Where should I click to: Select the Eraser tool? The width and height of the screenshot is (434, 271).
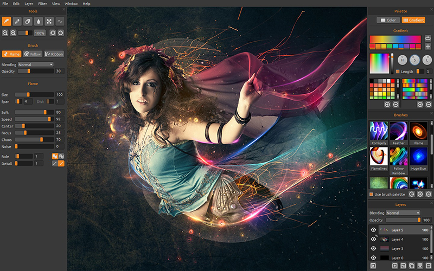tap(28, 21)
